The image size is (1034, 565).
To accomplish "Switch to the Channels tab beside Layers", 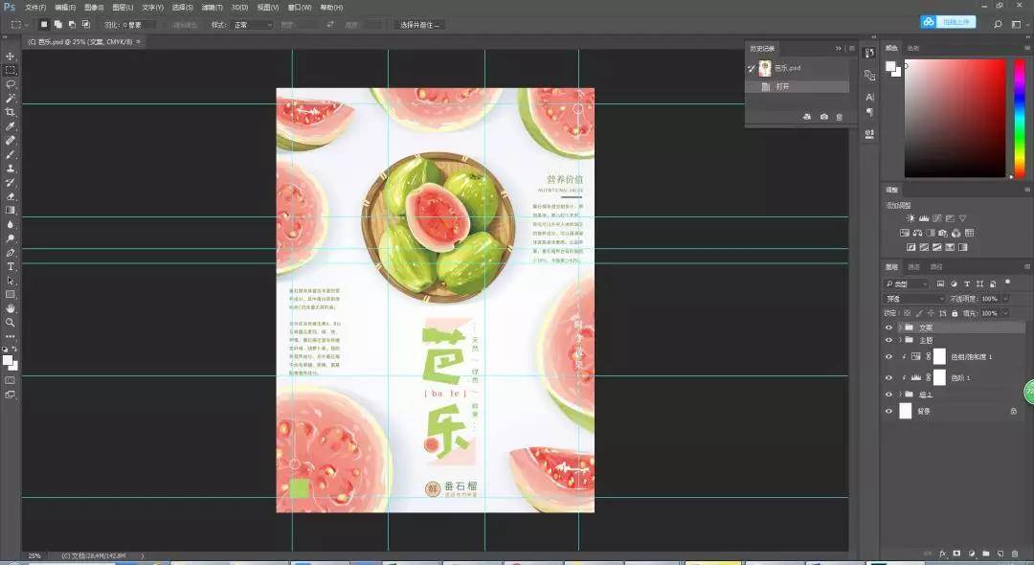I will coord(914,267).
